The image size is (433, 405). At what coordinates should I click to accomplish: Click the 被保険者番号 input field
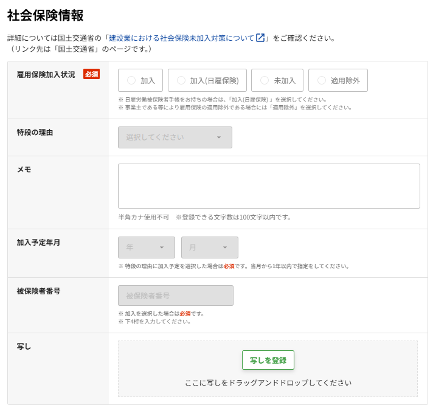(x=176, y=296)
